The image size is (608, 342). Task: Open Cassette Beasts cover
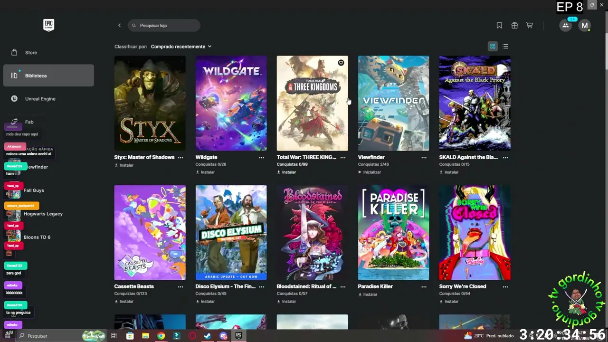150,233
